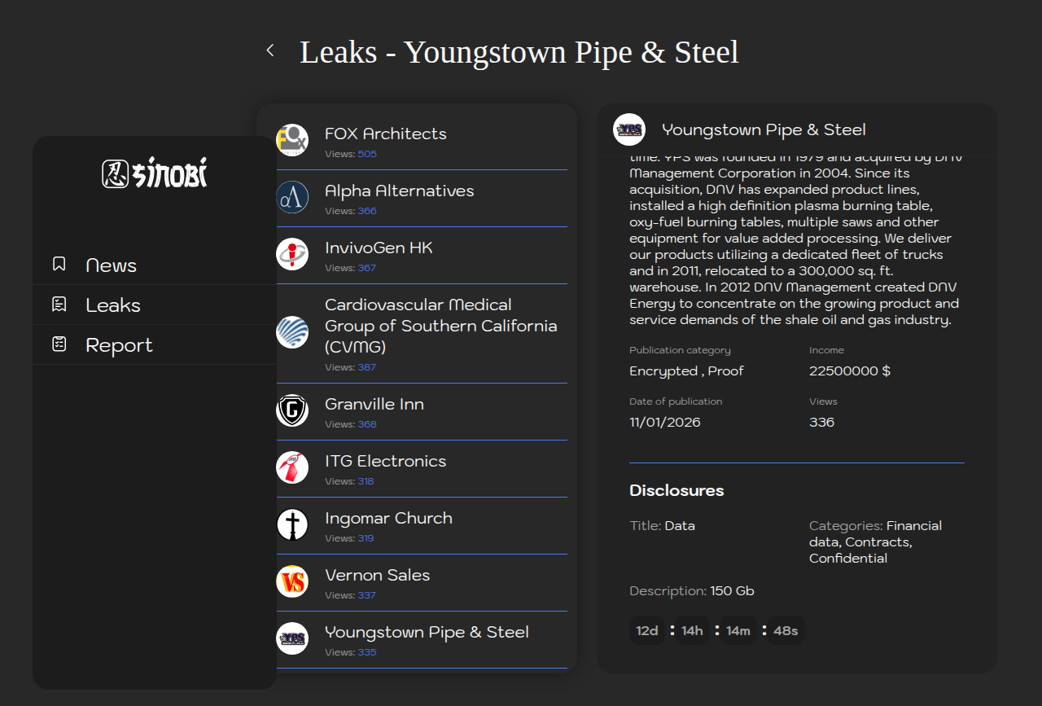Click the countdown days box showing 12d
1042x706 pixels.
point(647,631)
